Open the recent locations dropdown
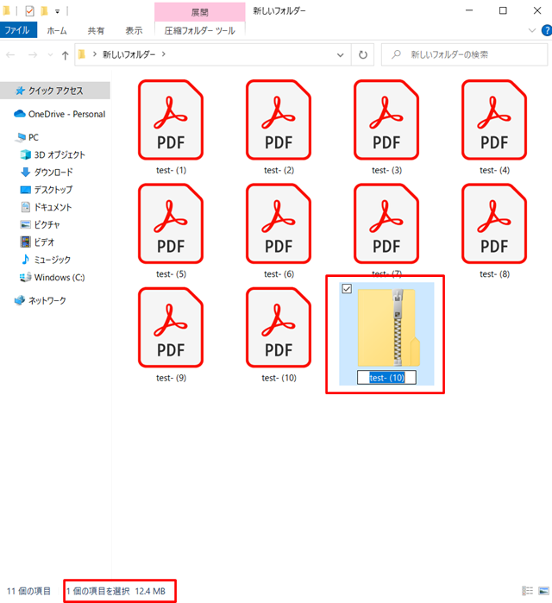The width and height of the screenshot is (552, 603). point(50,55)
